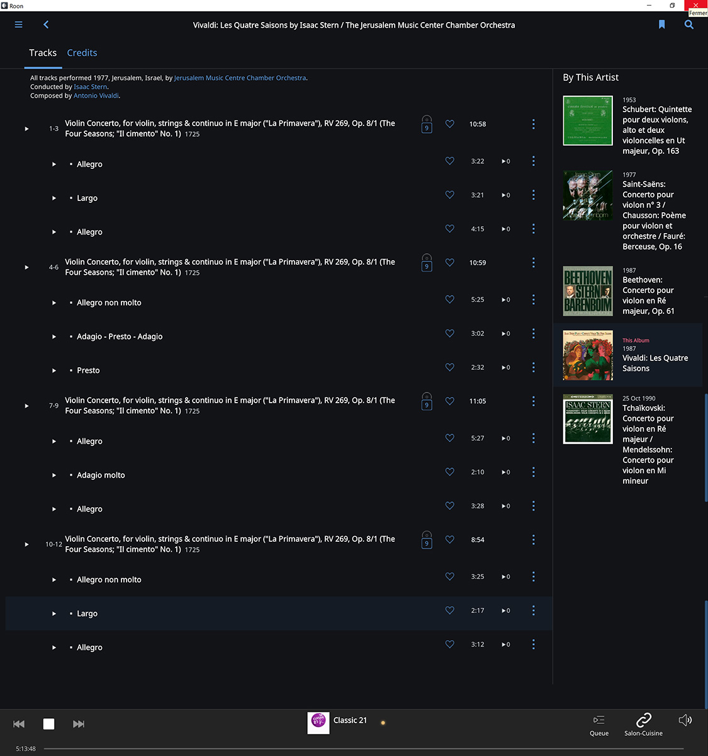Favorite the work at tracks 4-6
Viewport: 708px width, 756px height.
pos(450,263)
